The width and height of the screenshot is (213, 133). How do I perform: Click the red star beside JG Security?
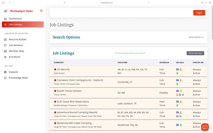coord(55,70)
